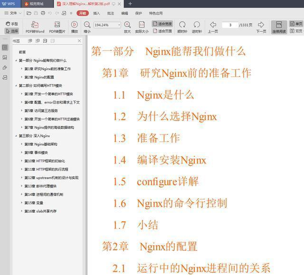Open the bookmark panel sidebar icon

click(x=5, y=47)
